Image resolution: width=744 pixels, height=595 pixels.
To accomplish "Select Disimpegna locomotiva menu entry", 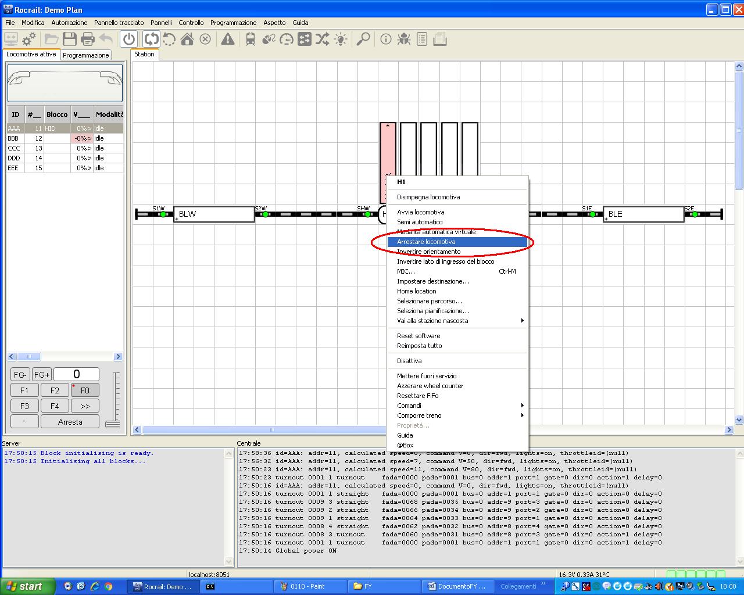I will (457, 197).
